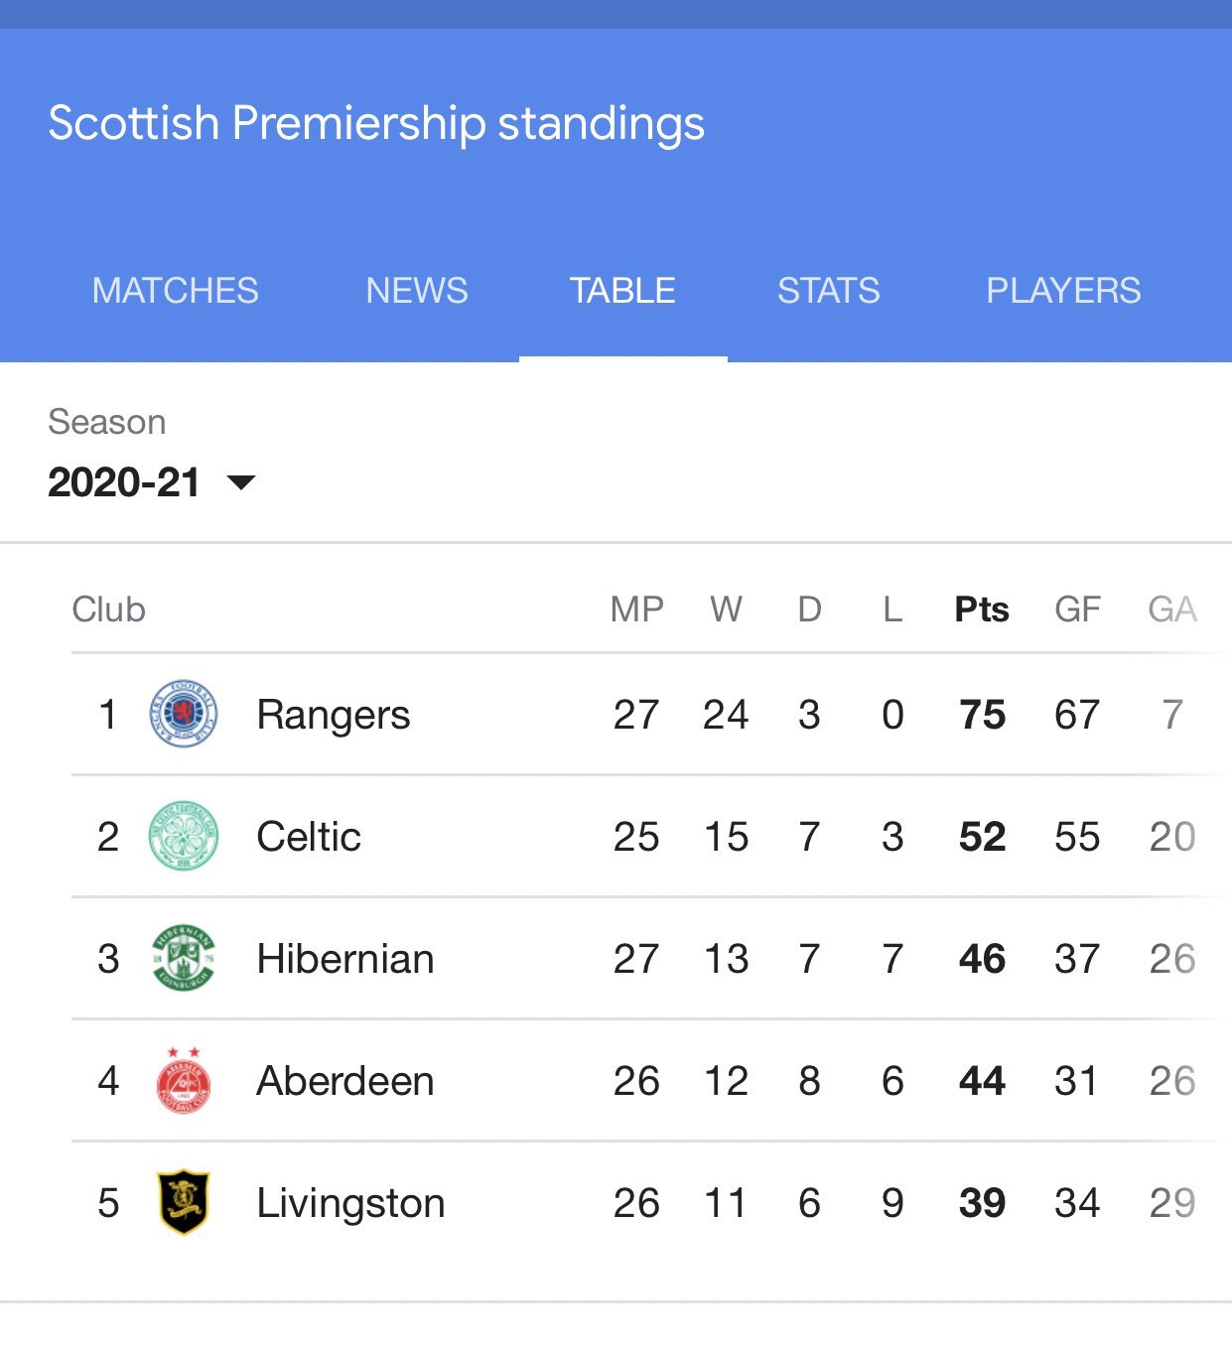Open the Rangers team name link
Image resolution: width=1232 pixels, height=1350 pixels.
pyautogui.click(x=334, y=716)
